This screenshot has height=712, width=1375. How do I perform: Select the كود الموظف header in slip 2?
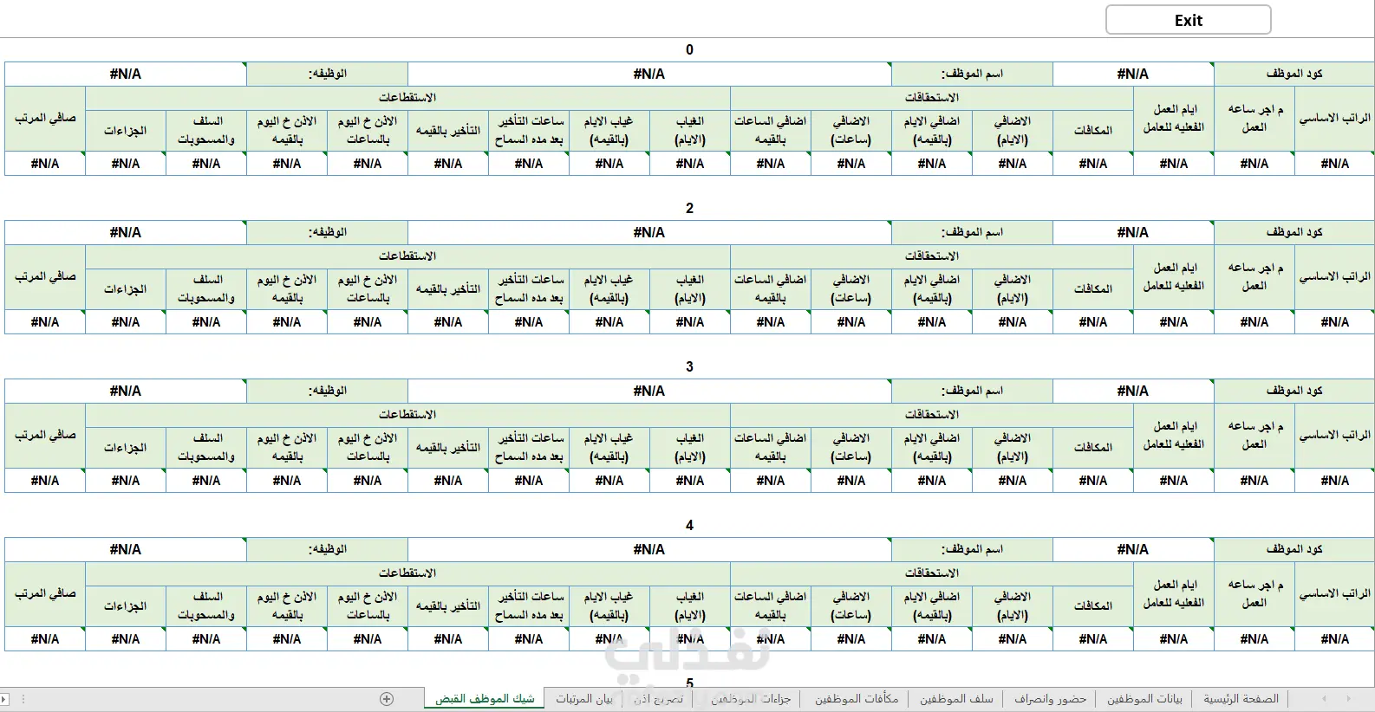pyautogui.click(x=1294, y=232)
